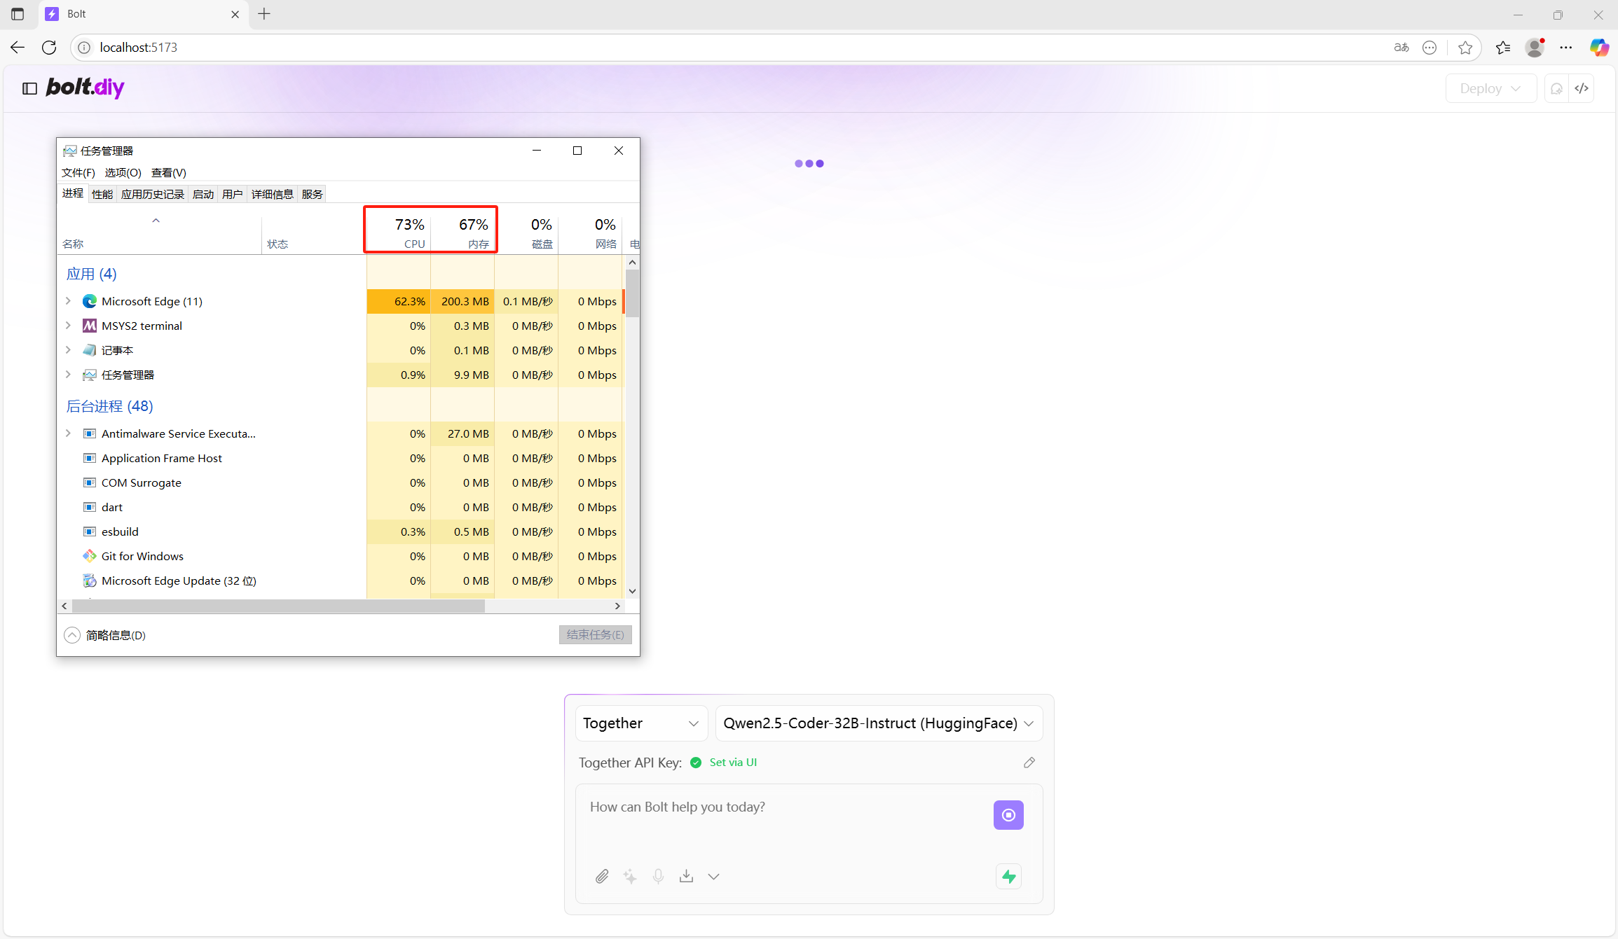Stop the response with the purple button
Screen dimensions: 1618x939
(x=1008, y=814)
